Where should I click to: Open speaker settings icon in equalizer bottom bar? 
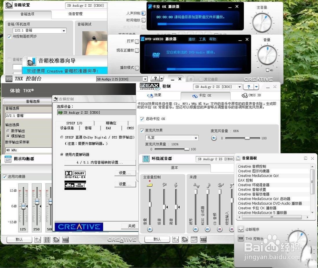[x=56, y=240]
